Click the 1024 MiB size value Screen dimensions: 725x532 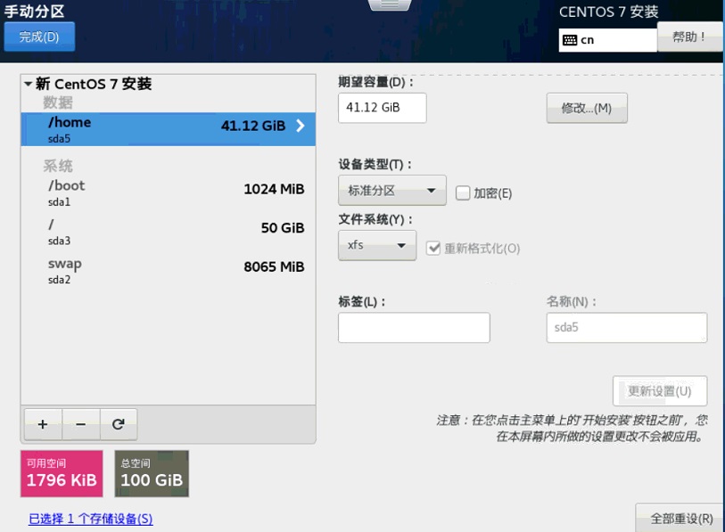(x=274, y=189)
